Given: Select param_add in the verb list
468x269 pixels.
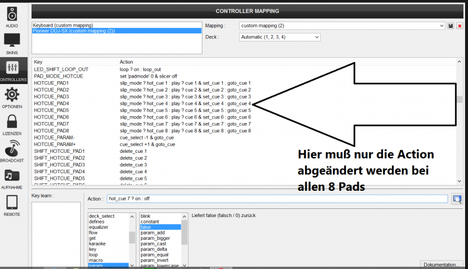Looking at the screenshot, I should pyautogui.click(x=160, y=233).
